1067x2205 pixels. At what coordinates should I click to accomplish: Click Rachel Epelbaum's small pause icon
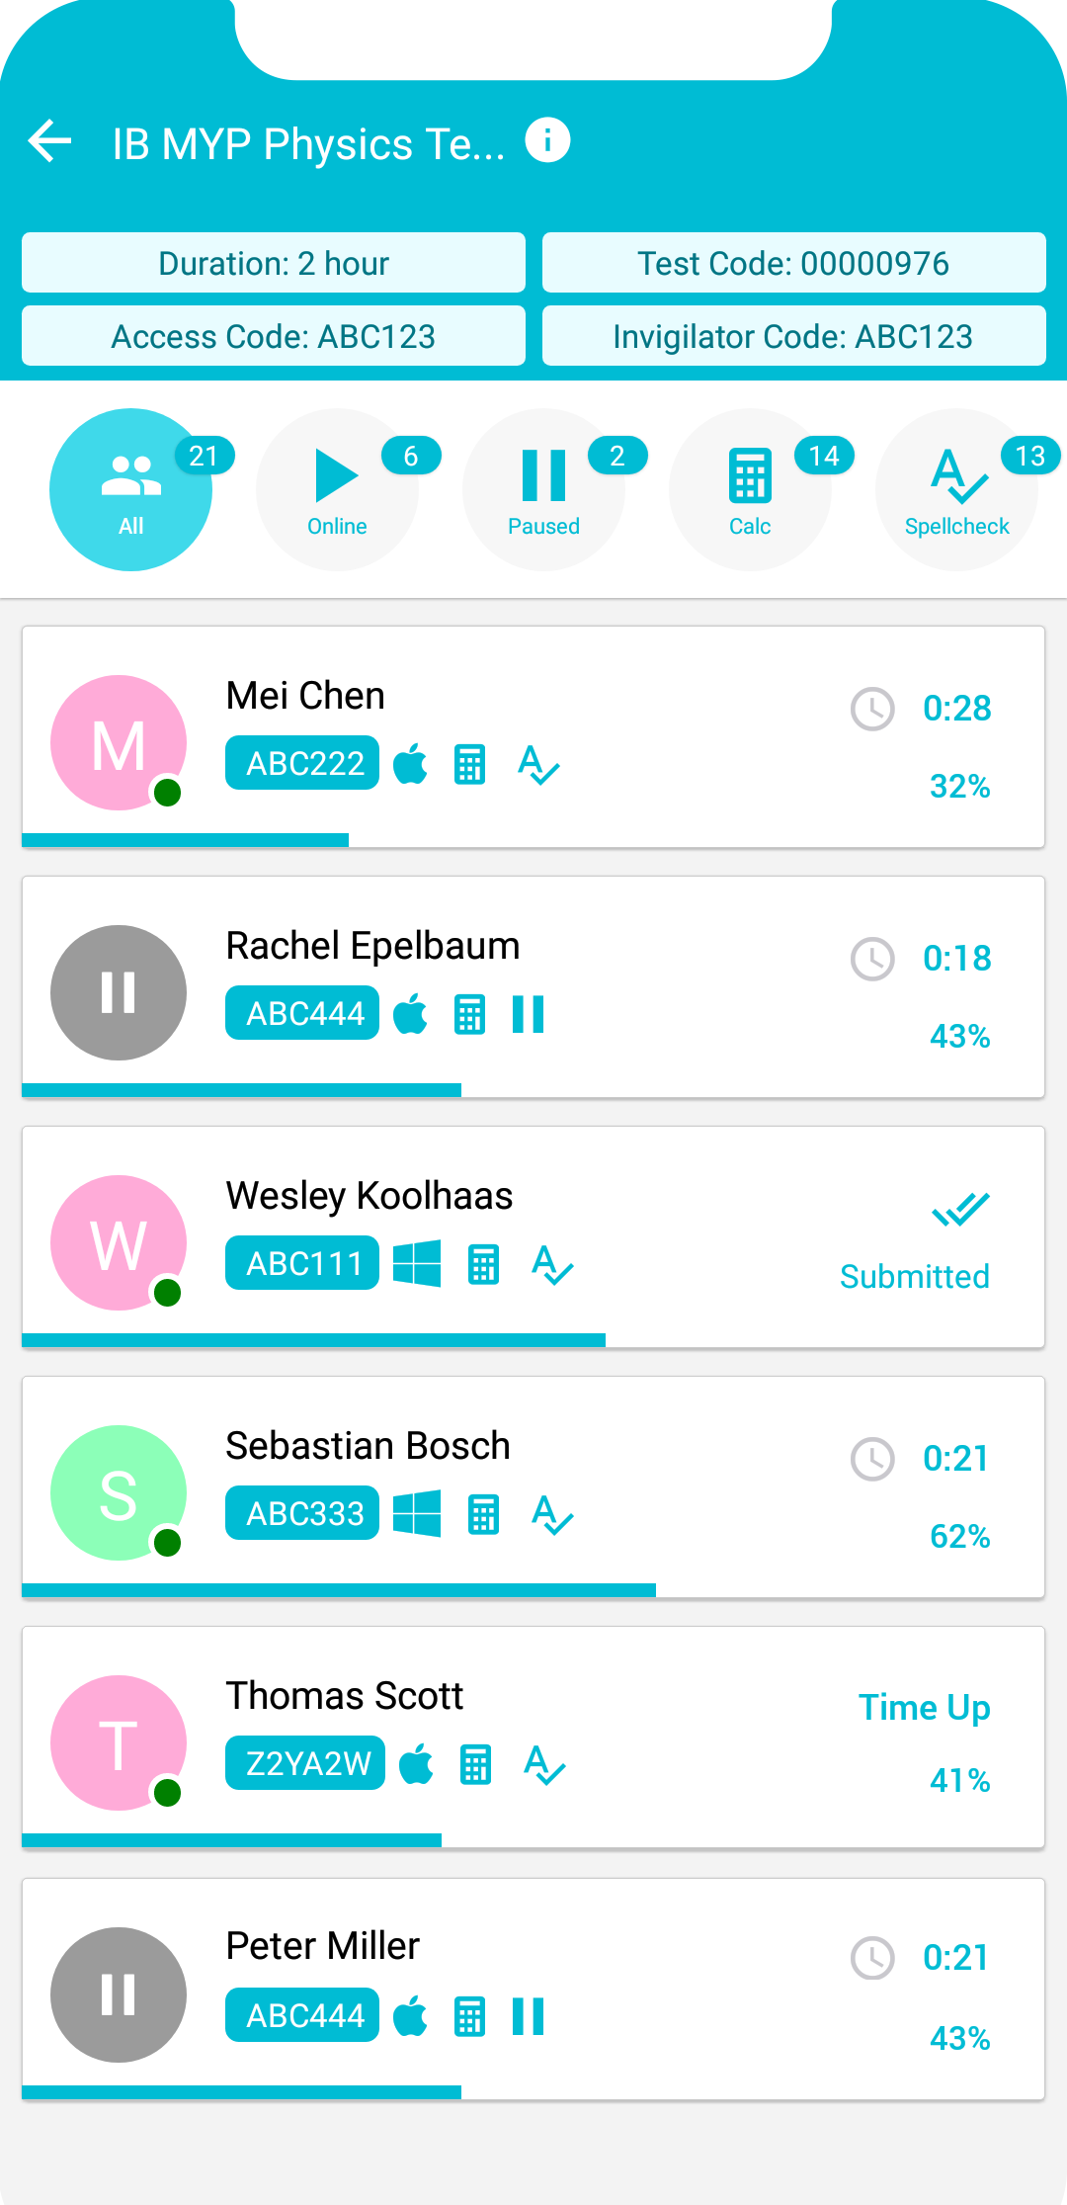[528, 1014]
